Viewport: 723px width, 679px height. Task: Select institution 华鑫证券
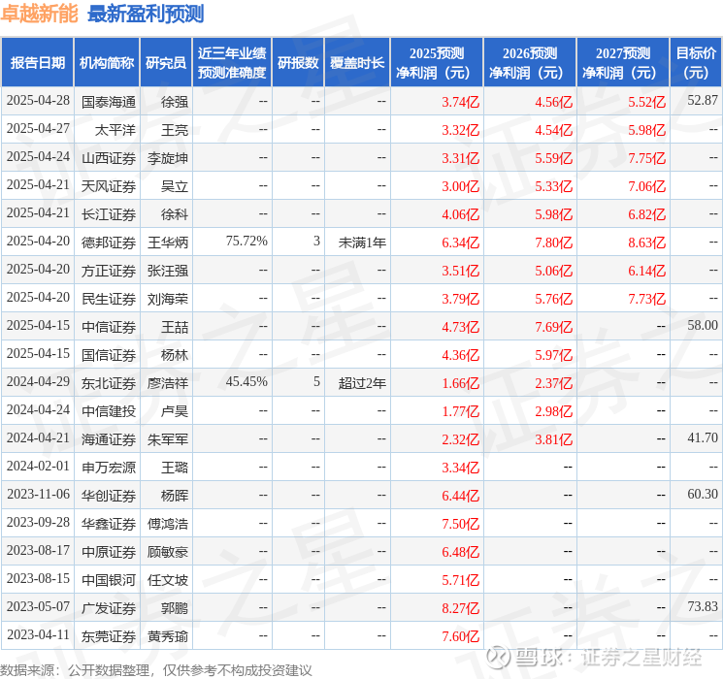(x=109, y=524)
